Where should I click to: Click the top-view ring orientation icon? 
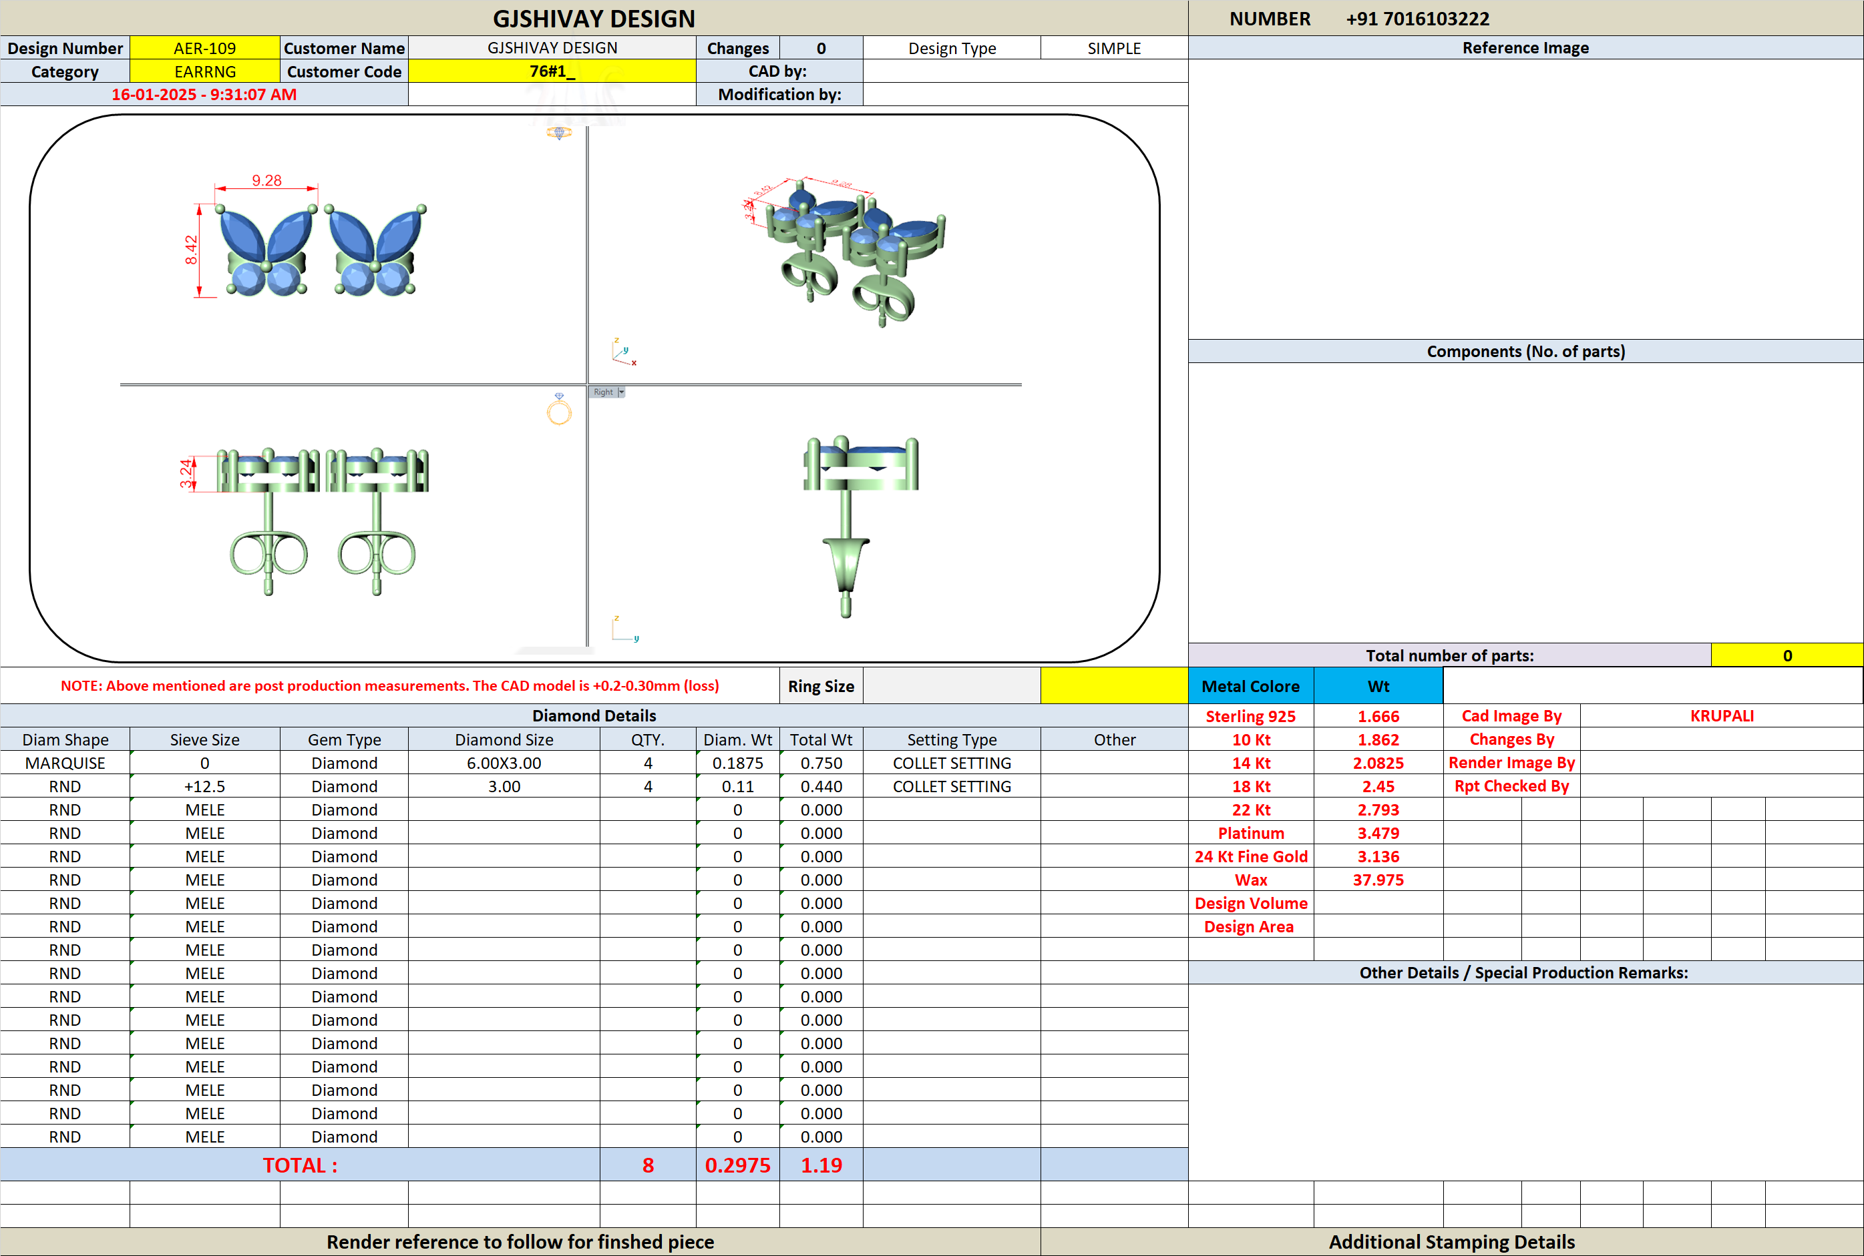pyautogui.click(x=560, y=133)
